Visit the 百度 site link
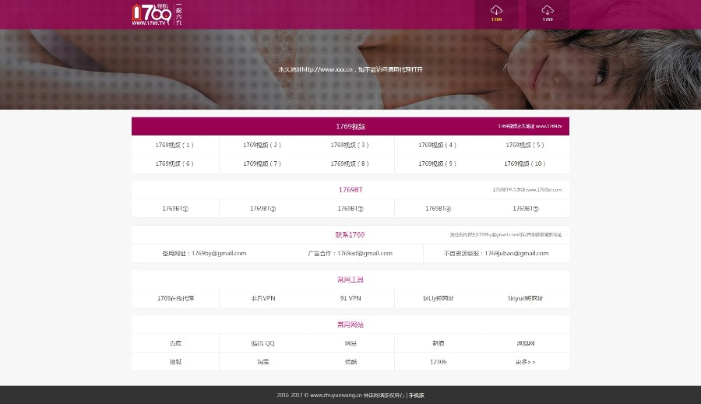Image resolution: width=701 pixels, height=404 pixels. pyautogui.click(x=175, y=343)
